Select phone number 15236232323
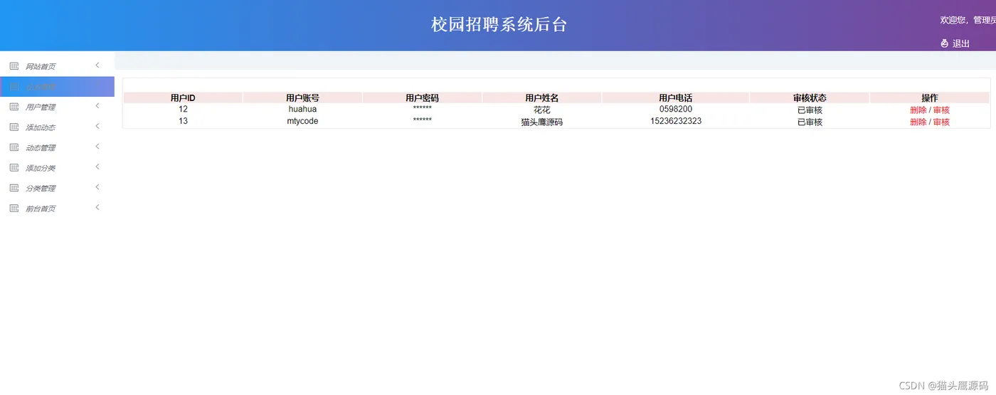Viewport: 996px width, 395px height. 676,121
